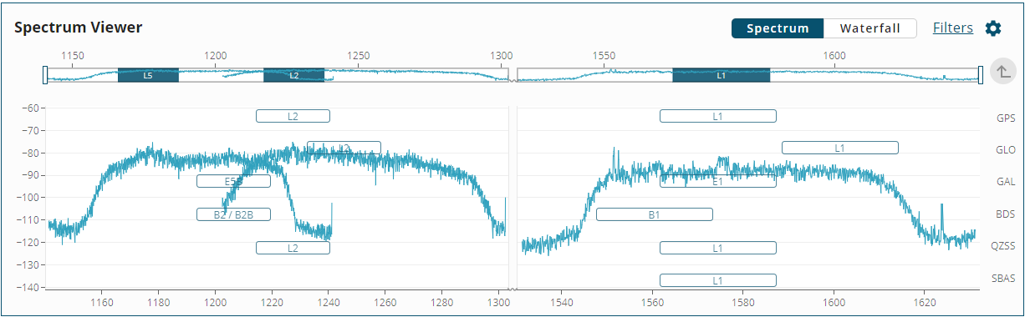Click the Galileo E1 band label
The width and height of the screenshot is (1025, 317).
pos(717,181)
